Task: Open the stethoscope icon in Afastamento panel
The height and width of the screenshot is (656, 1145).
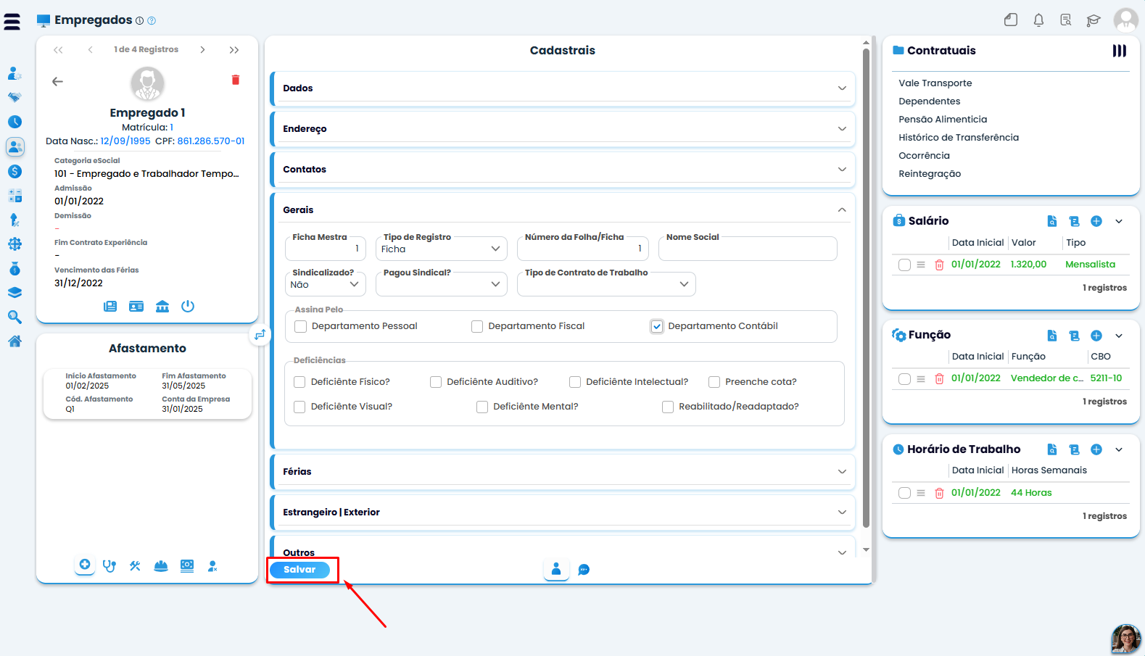Action: [x=109, y=566]
